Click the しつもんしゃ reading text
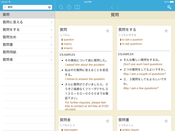 click(x=68, y=125)
